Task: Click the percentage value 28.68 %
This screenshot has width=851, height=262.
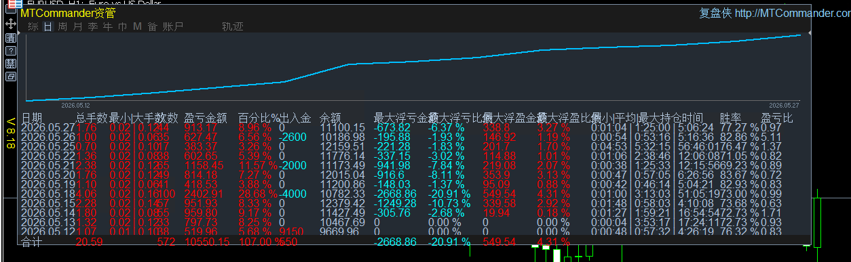Action: coord(259,194)
